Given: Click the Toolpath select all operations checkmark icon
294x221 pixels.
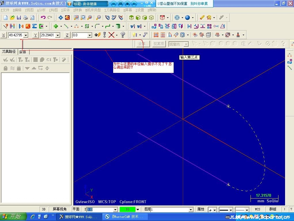Looking at the screenshot, I should point(6,60).
